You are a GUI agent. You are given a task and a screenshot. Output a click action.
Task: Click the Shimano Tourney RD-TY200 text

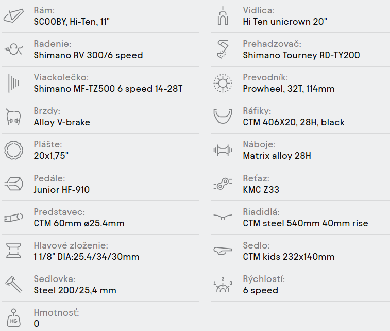[x=301, y=55]
